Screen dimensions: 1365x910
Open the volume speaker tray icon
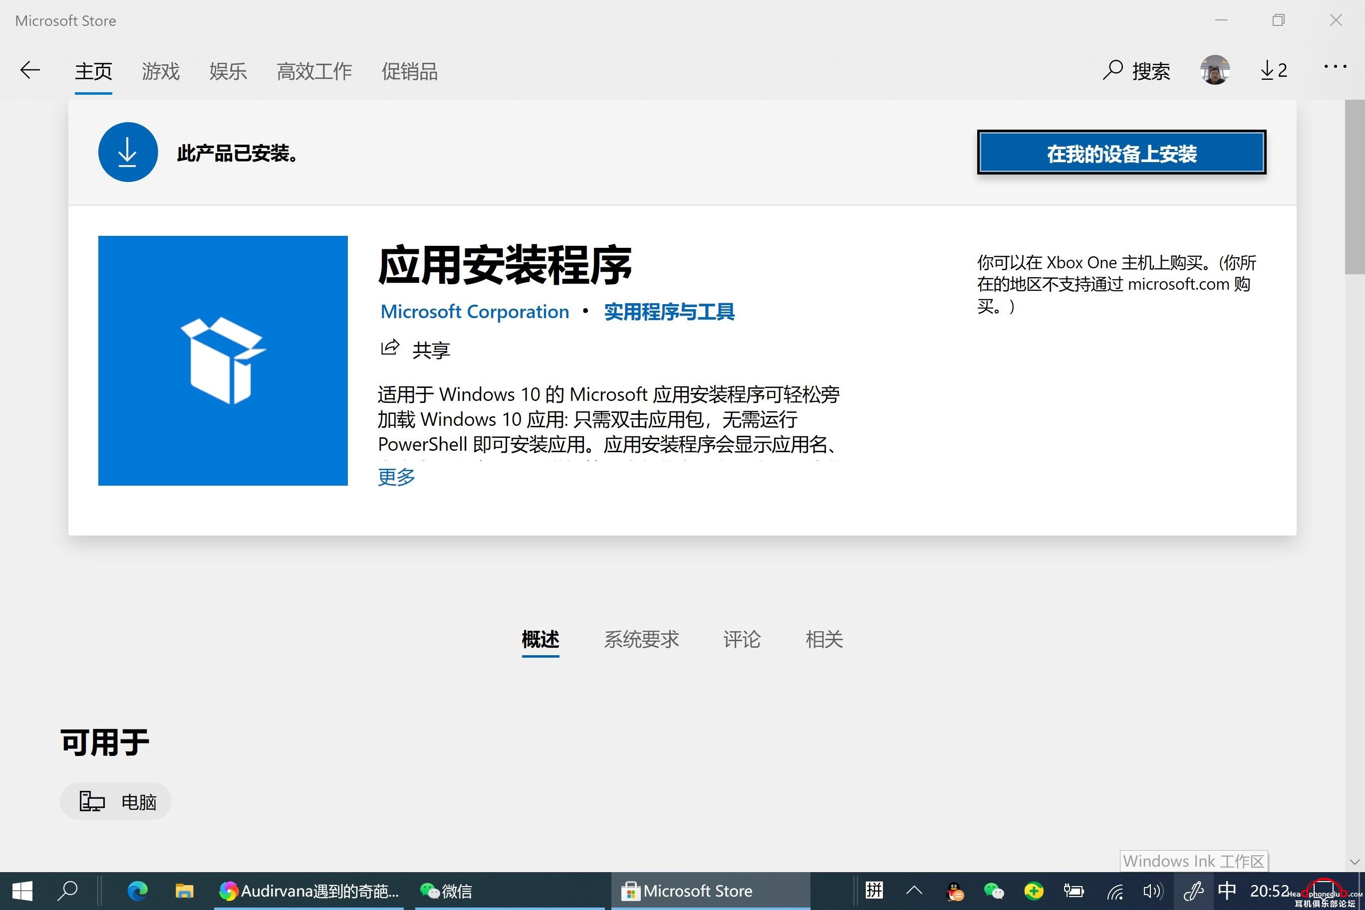coord(1152,891)
